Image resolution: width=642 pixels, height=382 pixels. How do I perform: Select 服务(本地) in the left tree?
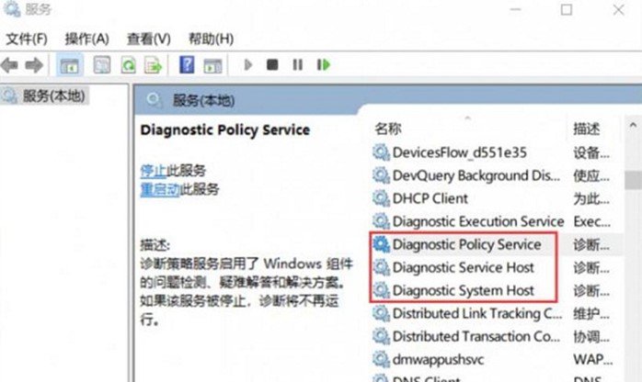pos(54,95)
